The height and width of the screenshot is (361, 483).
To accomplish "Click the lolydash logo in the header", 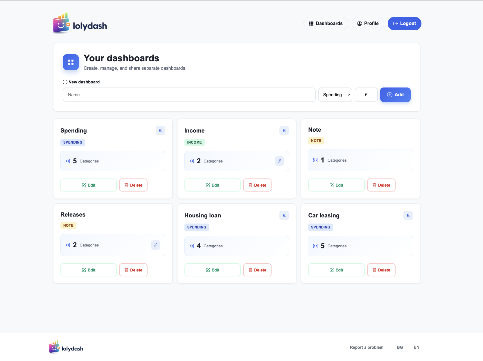I will point(79,23).
